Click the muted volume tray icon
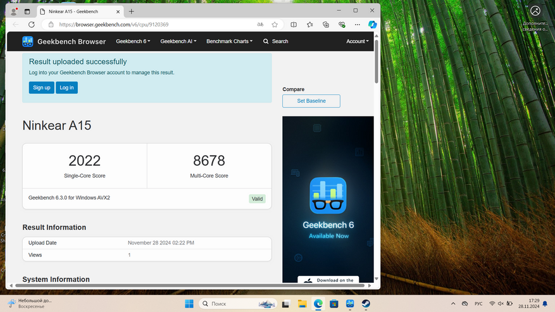 pos(501,304)
